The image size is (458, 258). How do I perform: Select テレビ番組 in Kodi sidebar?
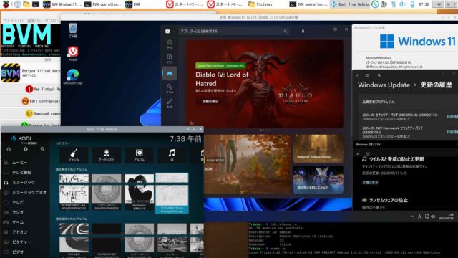click(x=21, y=172)
